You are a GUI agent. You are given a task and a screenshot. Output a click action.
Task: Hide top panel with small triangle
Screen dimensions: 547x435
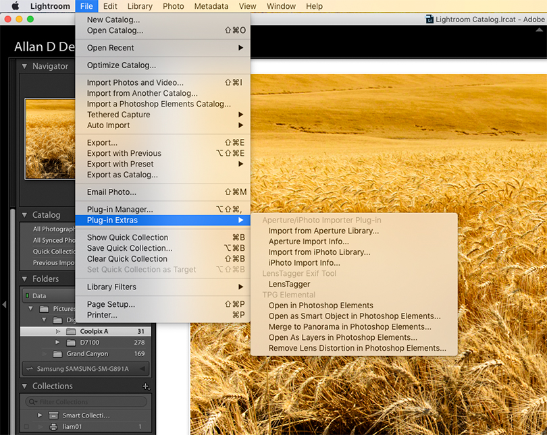point(540,30)
